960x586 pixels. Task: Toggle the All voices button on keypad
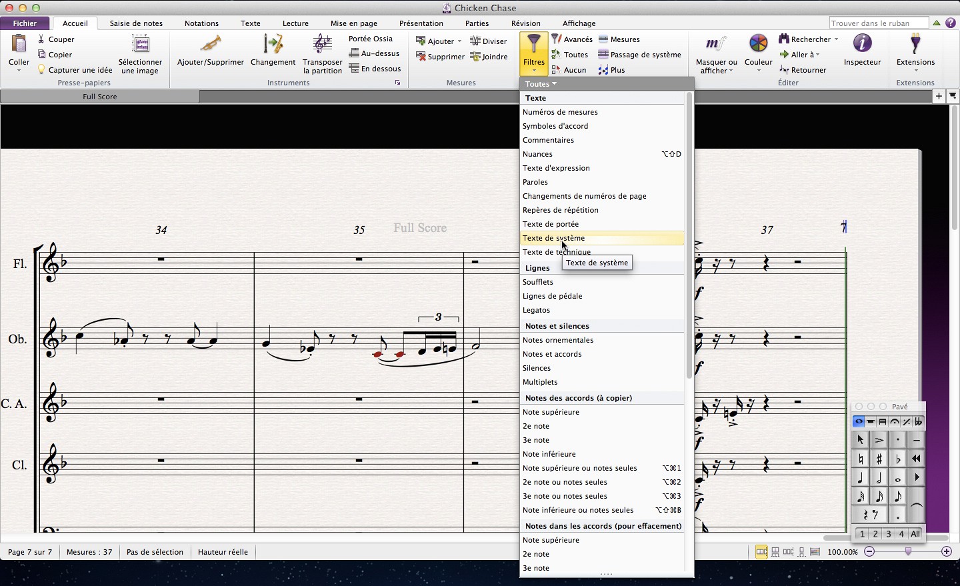tap(915, 534)
